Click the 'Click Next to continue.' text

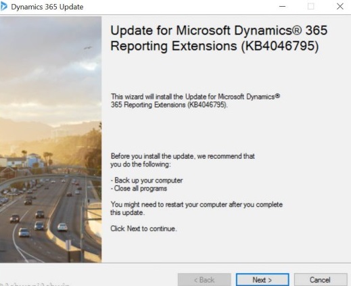[143, 229]
